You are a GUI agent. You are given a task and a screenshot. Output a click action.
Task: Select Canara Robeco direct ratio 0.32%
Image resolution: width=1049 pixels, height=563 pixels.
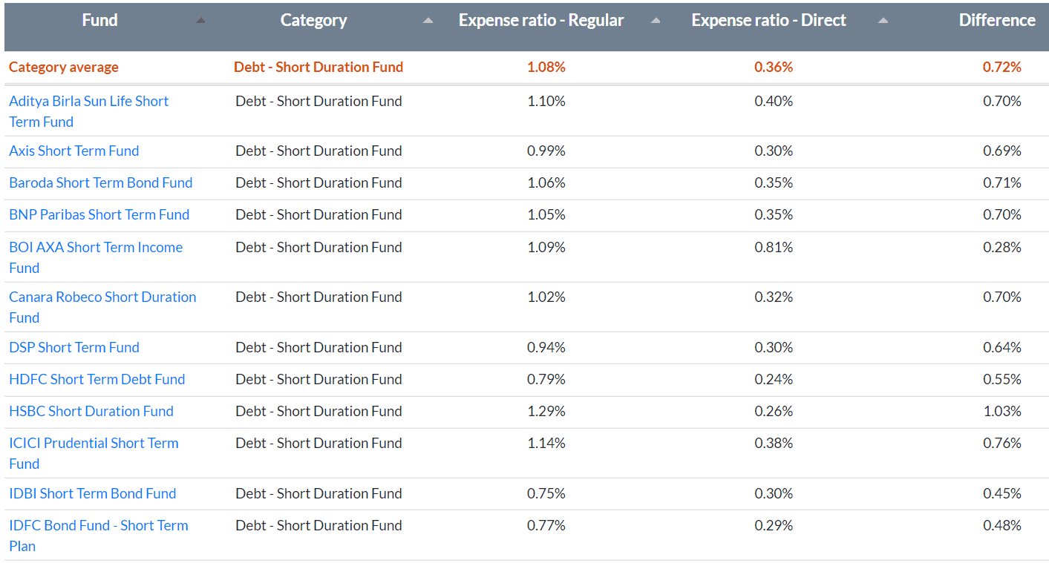tap(774, 297)
